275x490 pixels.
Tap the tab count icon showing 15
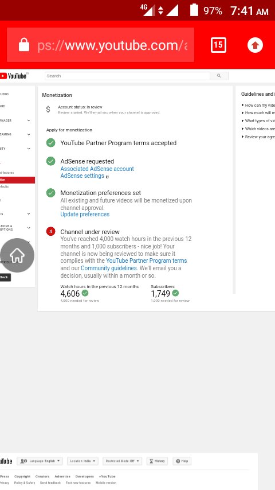coord(218,45)
